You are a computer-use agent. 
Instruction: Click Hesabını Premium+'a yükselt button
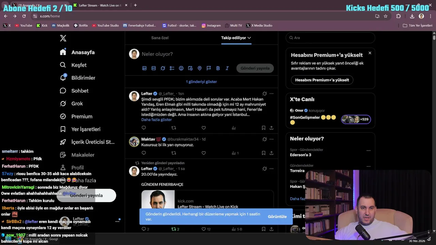322,80
